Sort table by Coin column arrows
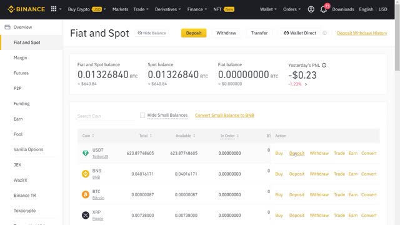The image size is (400, 225). (93, 136)
